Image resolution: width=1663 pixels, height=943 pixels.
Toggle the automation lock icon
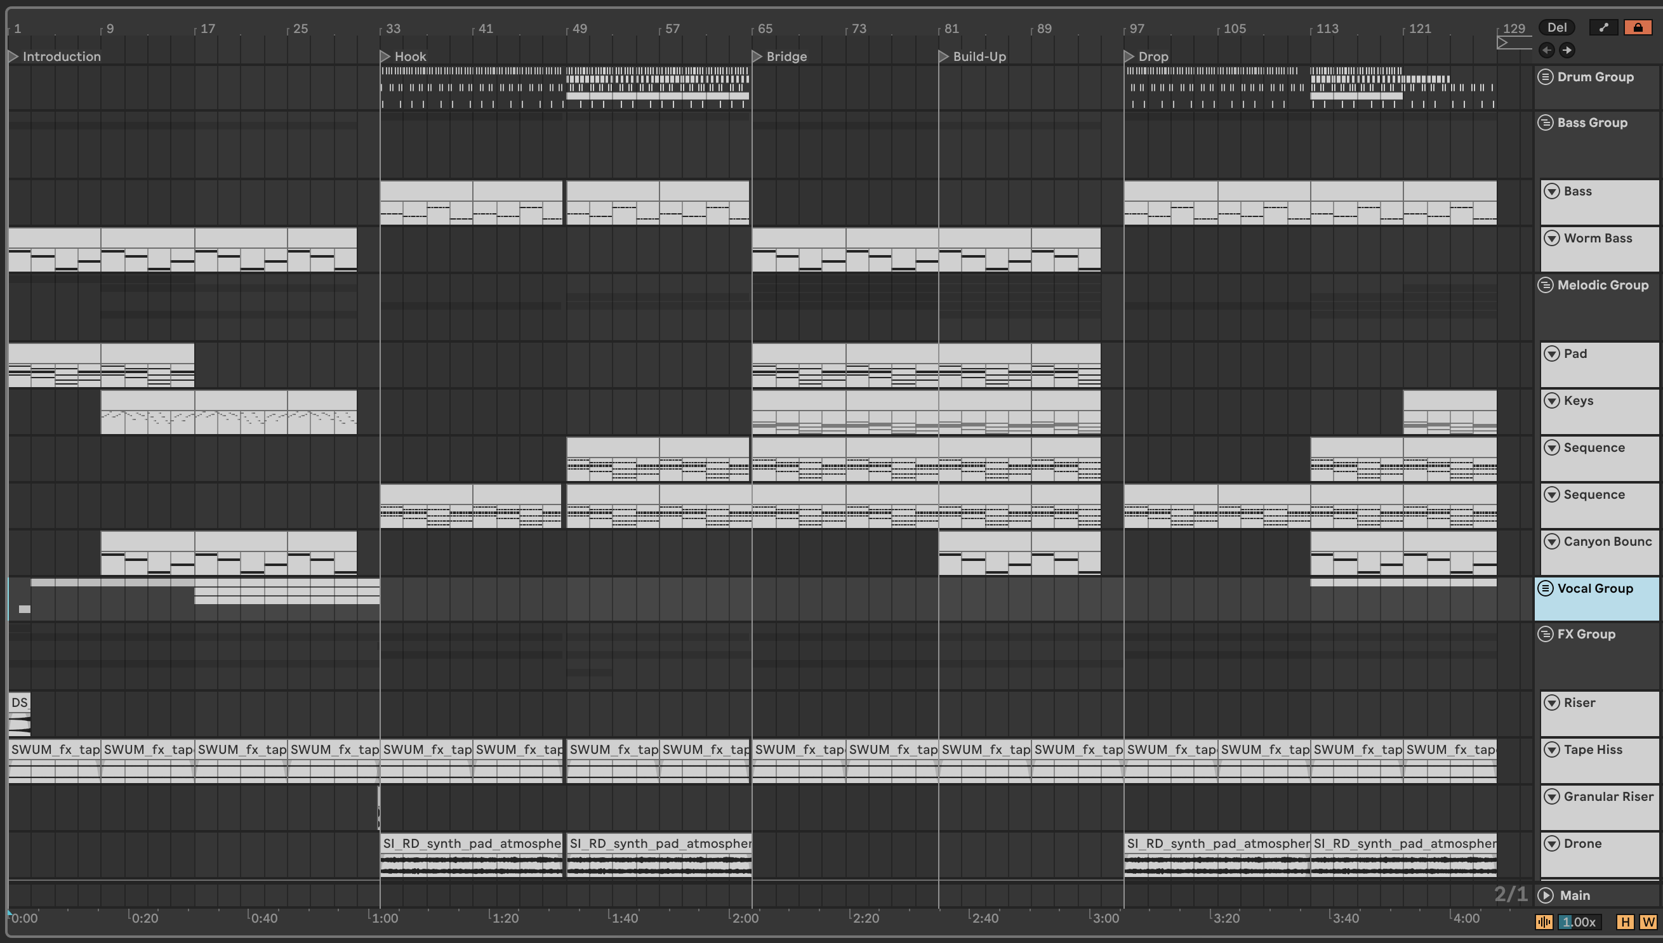1638,27
